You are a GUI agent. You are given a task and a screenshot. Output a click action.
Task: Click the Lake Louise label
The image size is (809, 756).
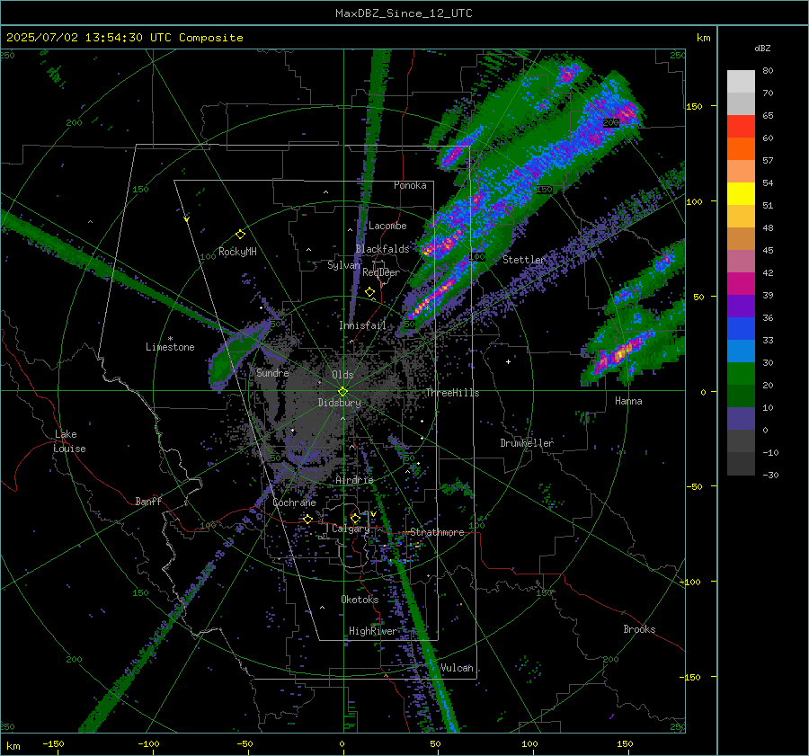(69, 441)
